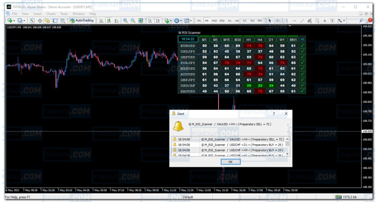The image size is (377, 202).
Task: Toggle the EURUSD row green checkmark
Action: 303,46
